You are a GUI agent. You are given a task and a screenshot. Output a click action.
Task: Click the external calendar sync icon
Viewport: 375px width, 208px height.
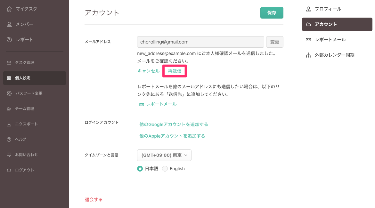tap(308, 55)
